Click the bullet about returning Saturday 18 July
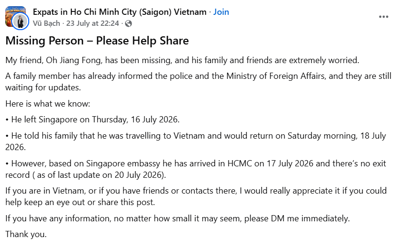Screen dimensions: 400x250 point(195,141)
